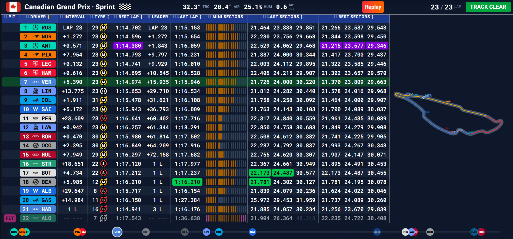Click mini sectors bars in ALO row
The height and width of the screenshot is (239, 513).
click(x=226, y=218)
